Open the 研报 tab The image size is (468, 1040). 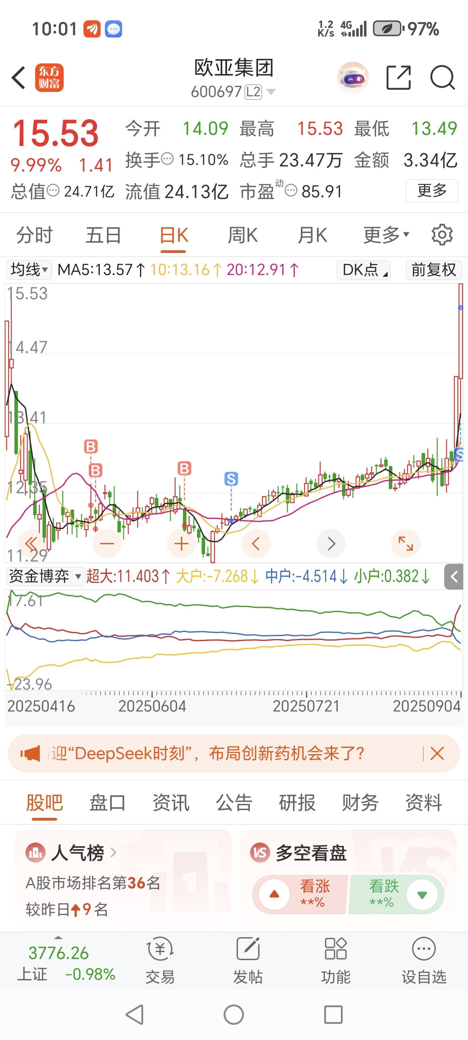(x=297, y=803)
